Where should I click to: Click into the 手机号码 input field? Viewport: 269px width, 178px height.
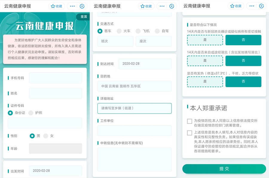pyautogui.click(x=55, y=78)
